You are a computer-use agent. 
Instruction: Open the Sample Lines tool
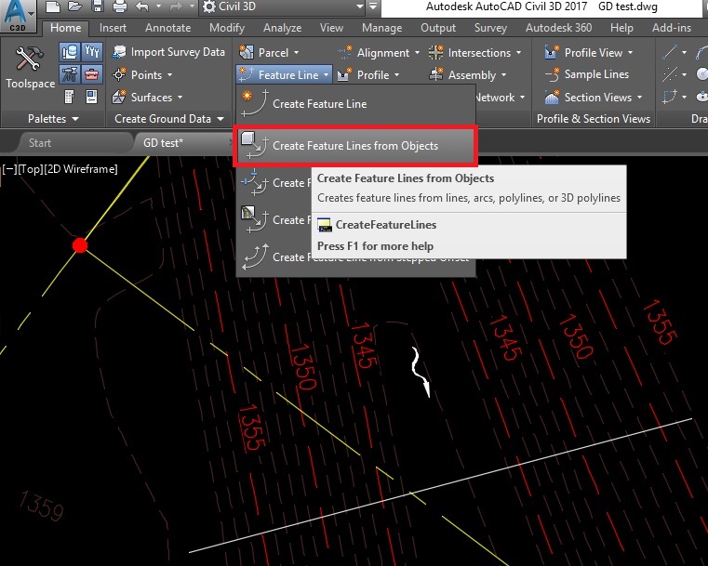tap(586, 74)
